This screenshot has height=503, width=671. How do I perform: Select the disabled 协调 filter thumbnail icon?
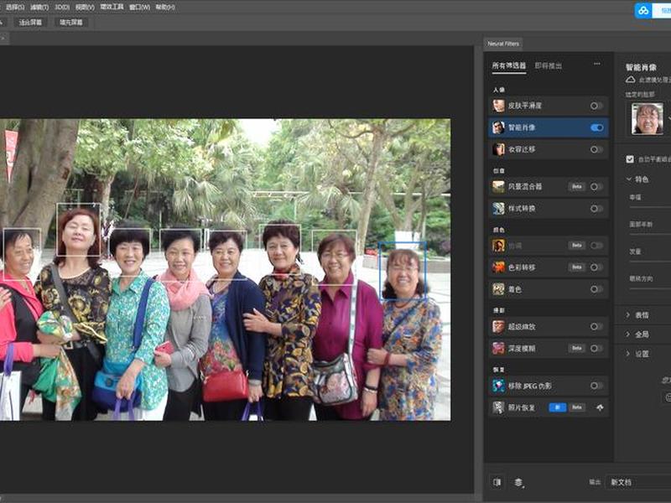(x=498, y=246)
